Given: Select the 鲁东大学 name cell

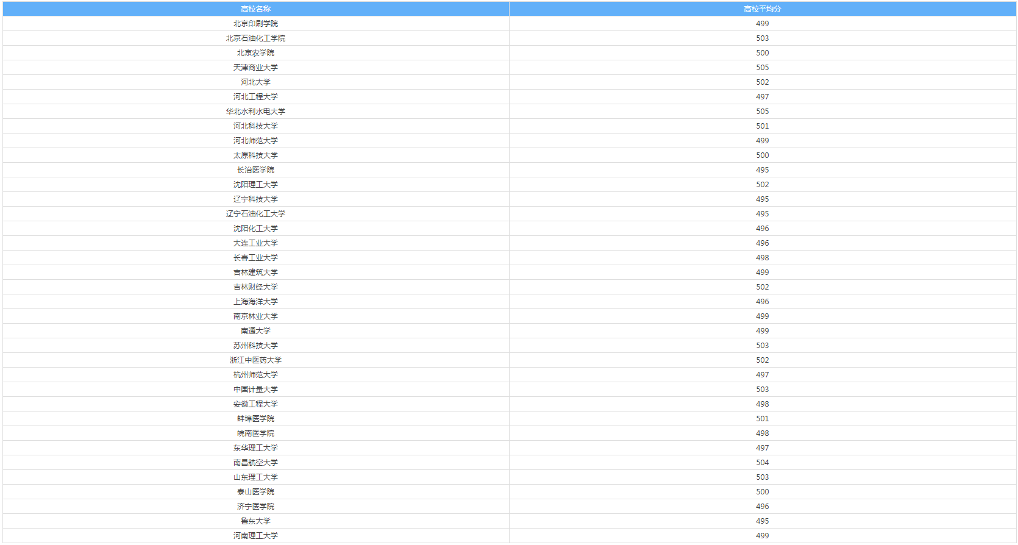Looking at the screenshot, I should (x=255, y=521).
